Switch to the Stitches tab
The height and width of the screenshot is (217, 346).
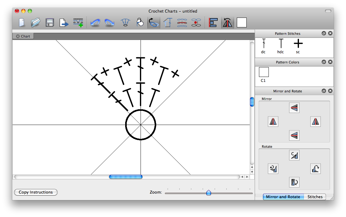point(315,197)
